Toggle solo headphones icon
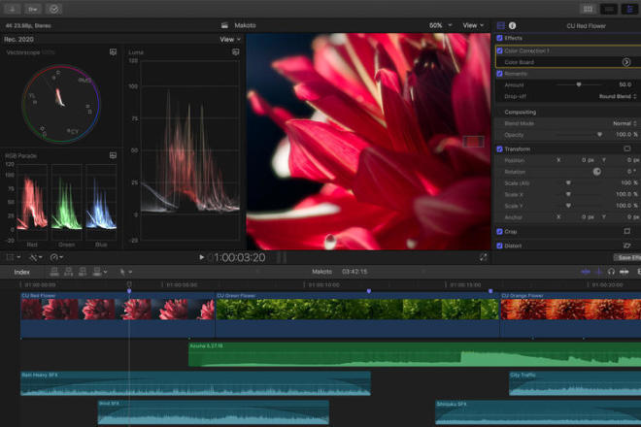 point(611,272)
